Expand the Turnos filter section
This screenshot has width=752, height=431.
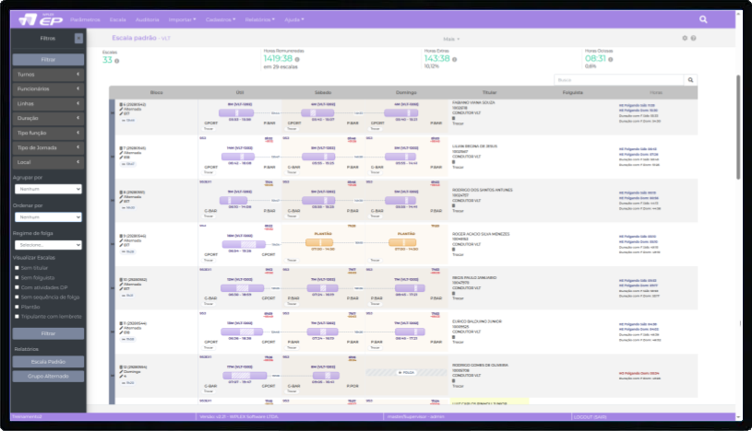click(x=48, y=75)
